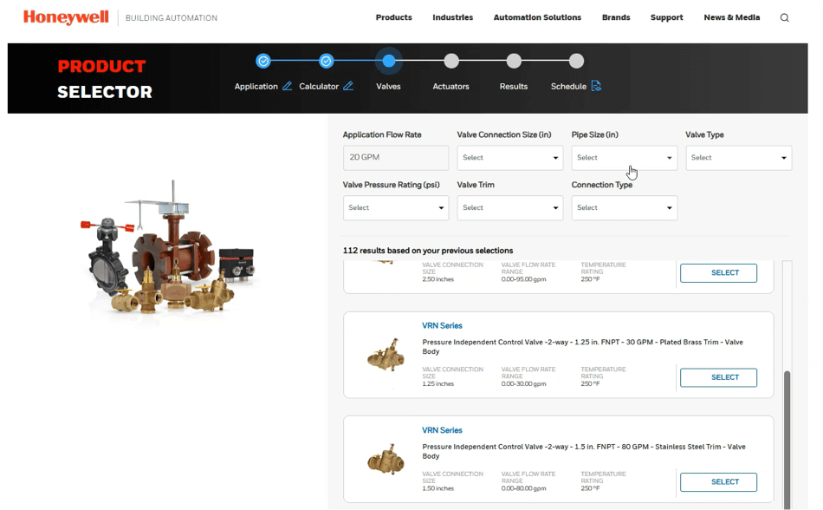823x510 pixels.
Task: Click the Stainless Steel Trim valve thumbnail
Action: click(386, 460)
